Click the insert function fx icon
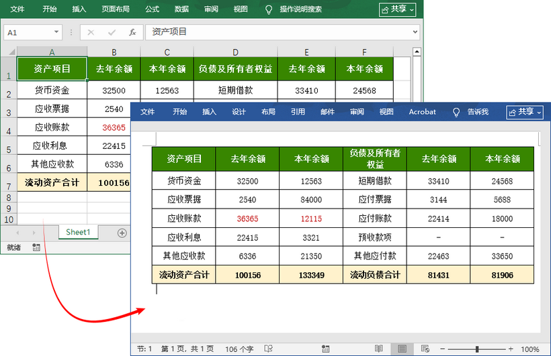The width and height of the screenshot is (551, 356). pos(132,32)
